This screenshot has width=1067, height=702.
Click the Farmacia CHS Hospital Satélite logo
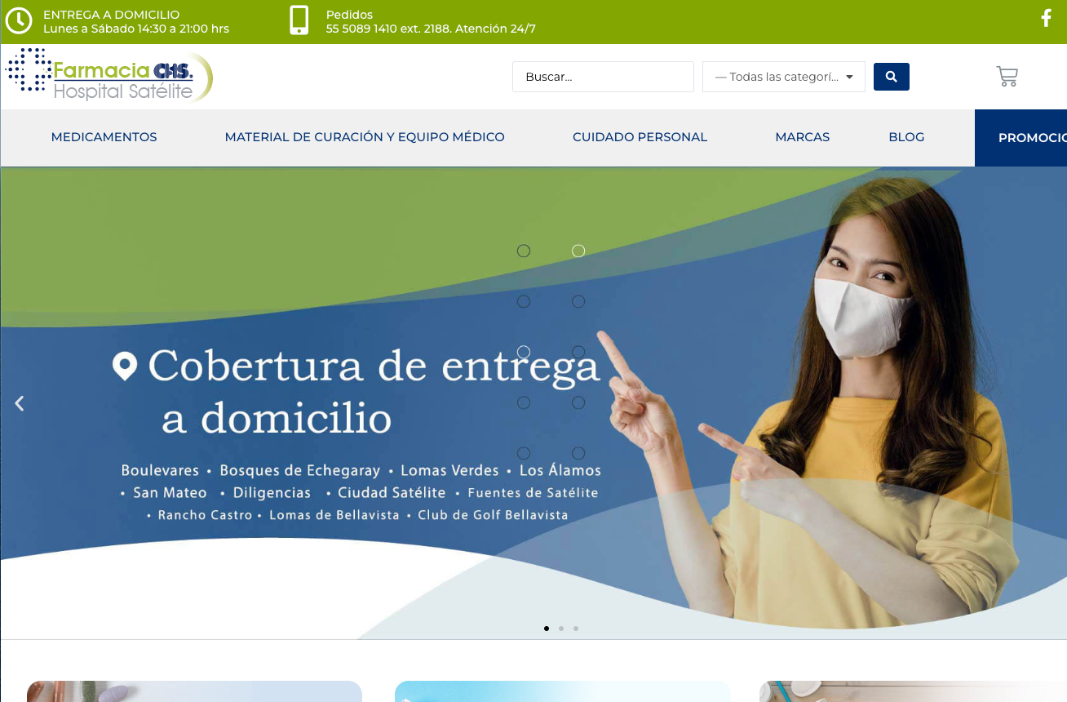coord(109,77)
